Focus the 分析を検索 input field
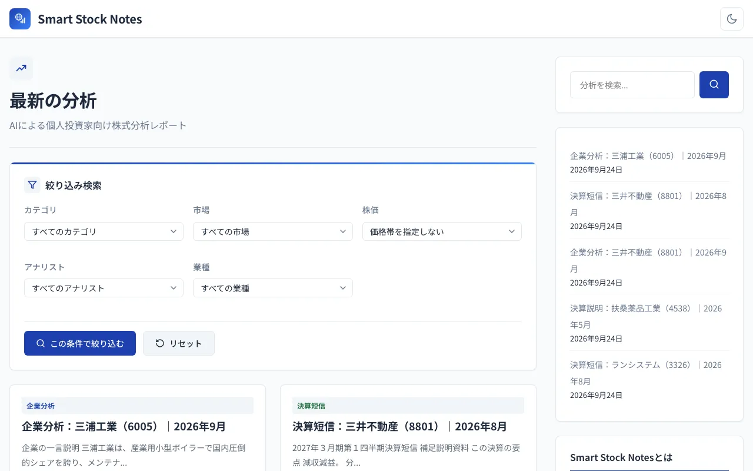753x471 pixels. [632, 85]
